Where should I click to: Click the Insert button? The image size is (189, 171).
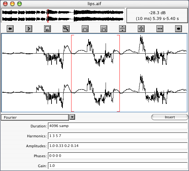(x=170, y=117)
